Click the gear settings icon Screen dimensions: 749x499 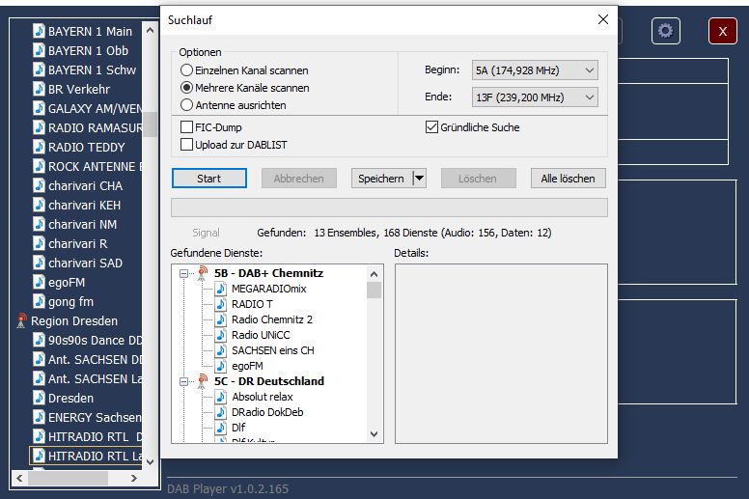[x=665, y=31]
